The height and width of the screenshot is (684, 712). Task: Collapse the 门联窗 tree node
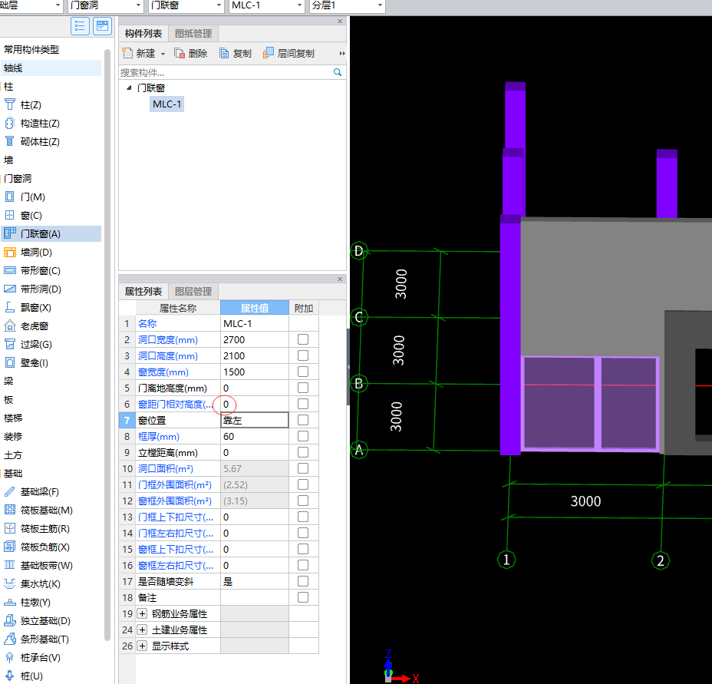pos(129,88)
